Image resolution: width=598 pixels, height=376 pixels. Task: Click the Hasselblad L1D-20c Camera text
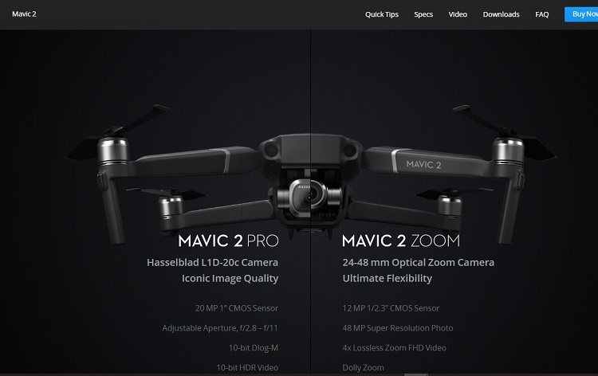[212, 262]
